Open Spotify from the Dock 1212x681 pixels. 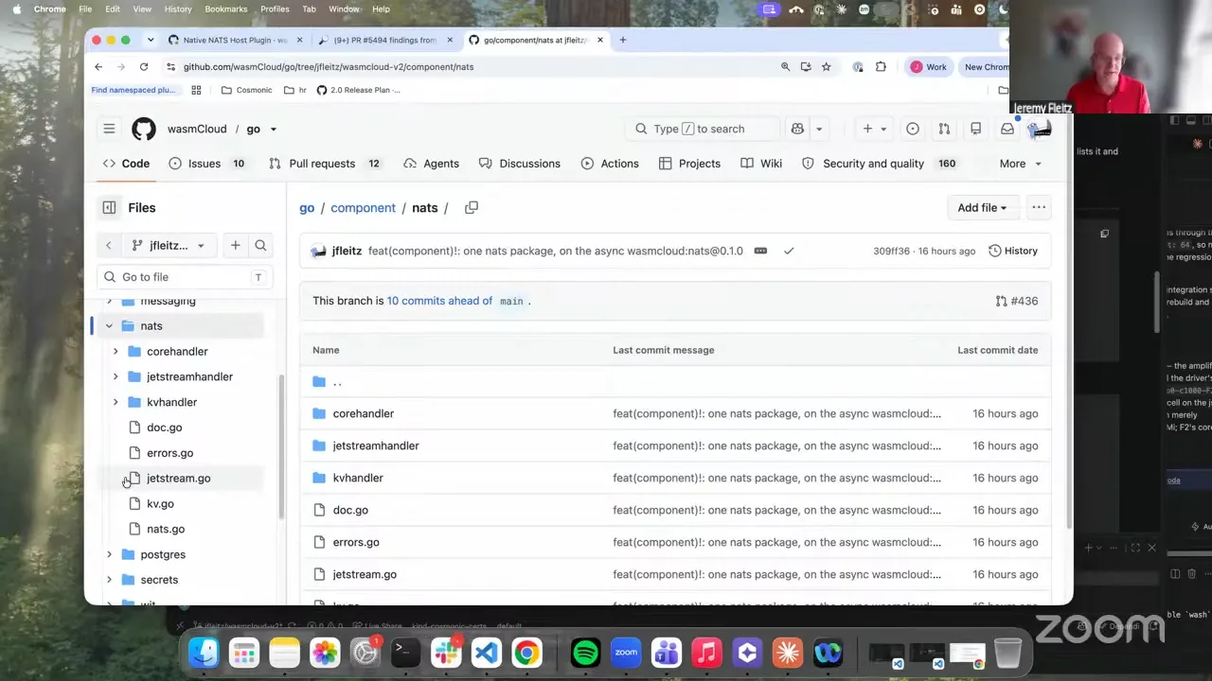coord(585,653)
